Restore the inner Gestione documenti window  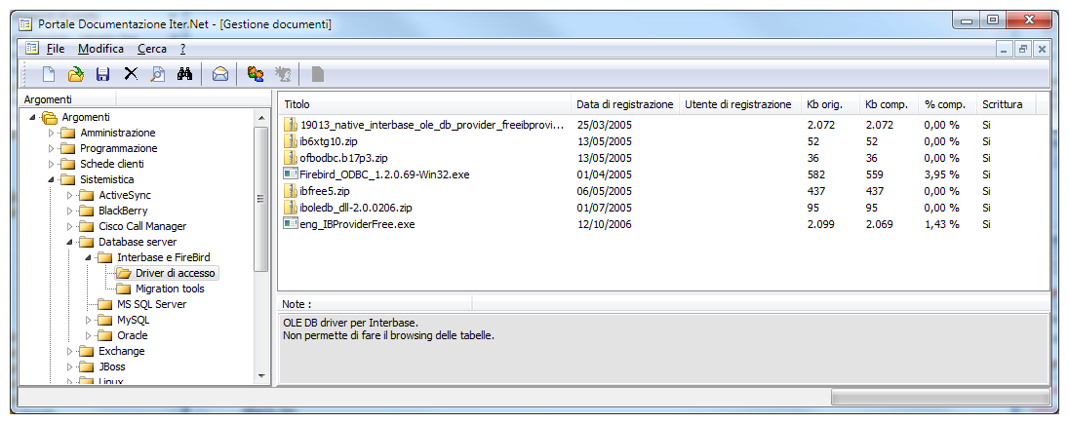click(1022, 49)
